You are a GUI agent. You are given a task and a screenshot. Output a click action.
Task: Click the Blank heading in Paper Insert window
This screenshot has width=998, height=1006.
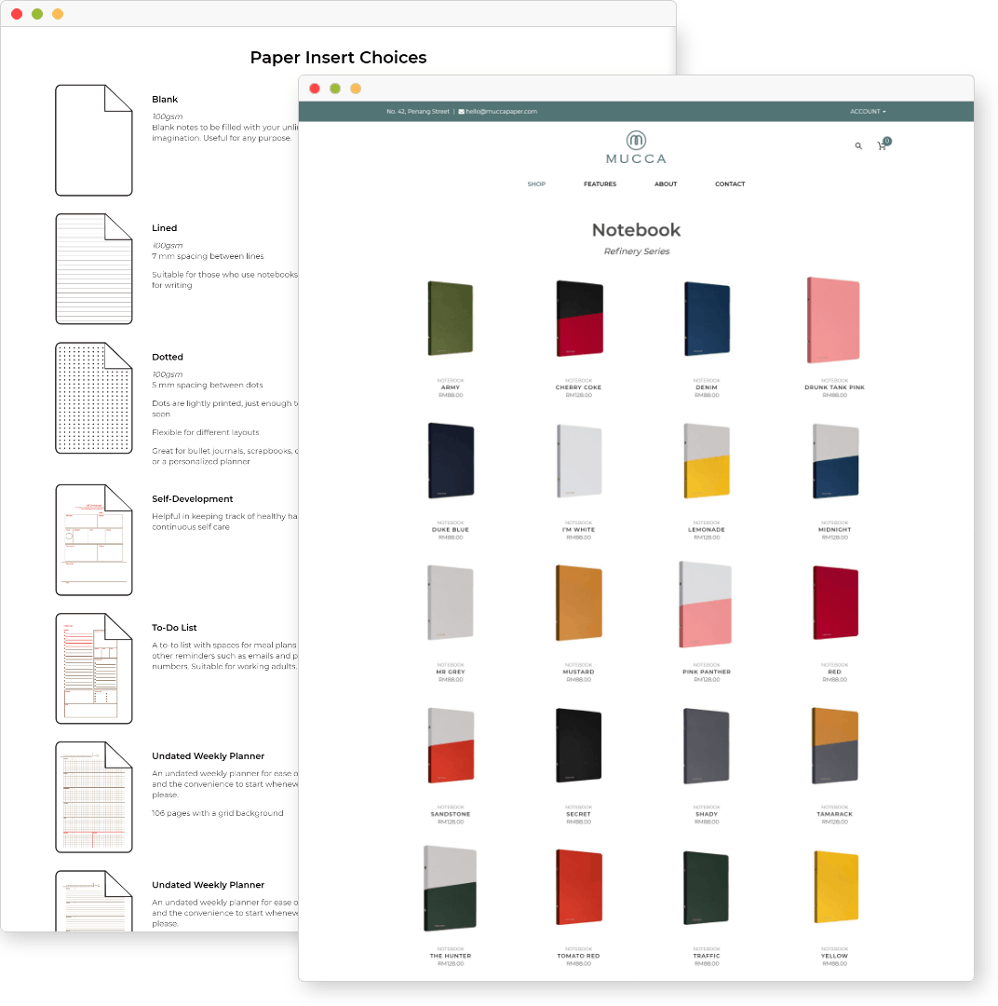(x=165, y=100)
